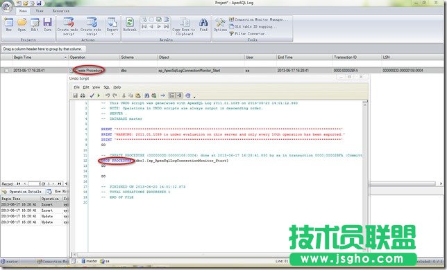Toggle line numbers button in script toolbar
The height and width of the screenshot is (270, 447).
[171, 96]
